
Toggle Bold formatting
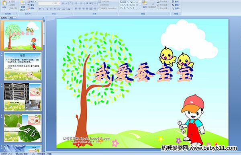40,9
